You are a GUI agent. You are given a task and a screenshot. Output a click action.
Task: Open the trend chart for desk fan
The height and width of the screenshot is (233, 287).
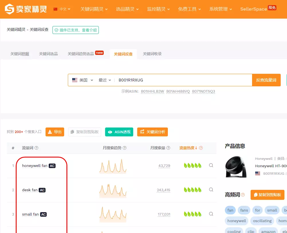(113, 191)
